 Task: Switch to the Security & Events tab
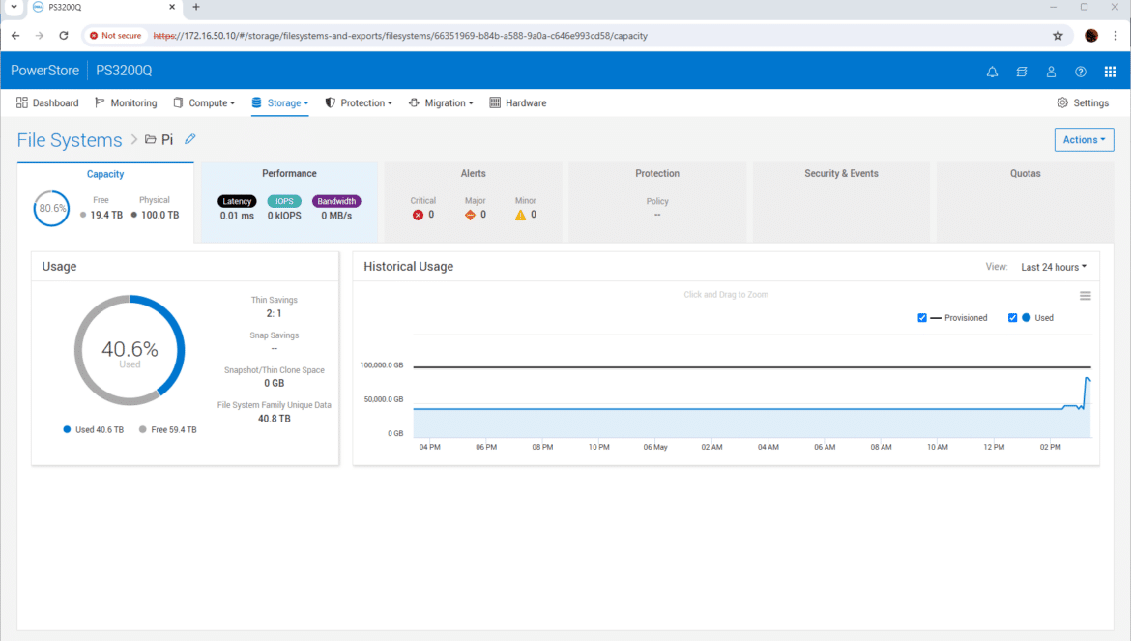[x=841, y=203]
